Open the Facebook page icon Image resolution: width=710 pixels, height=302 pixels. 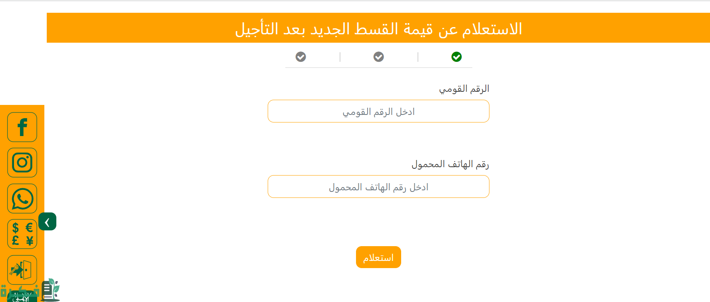(x=22, y=127)
